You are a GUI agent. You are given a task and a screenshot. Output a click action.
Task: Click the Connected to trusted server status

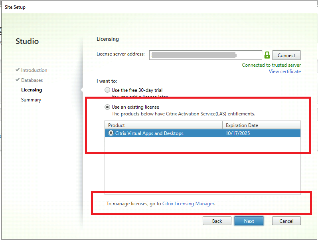pyautogui.click(x=271, y=65)
